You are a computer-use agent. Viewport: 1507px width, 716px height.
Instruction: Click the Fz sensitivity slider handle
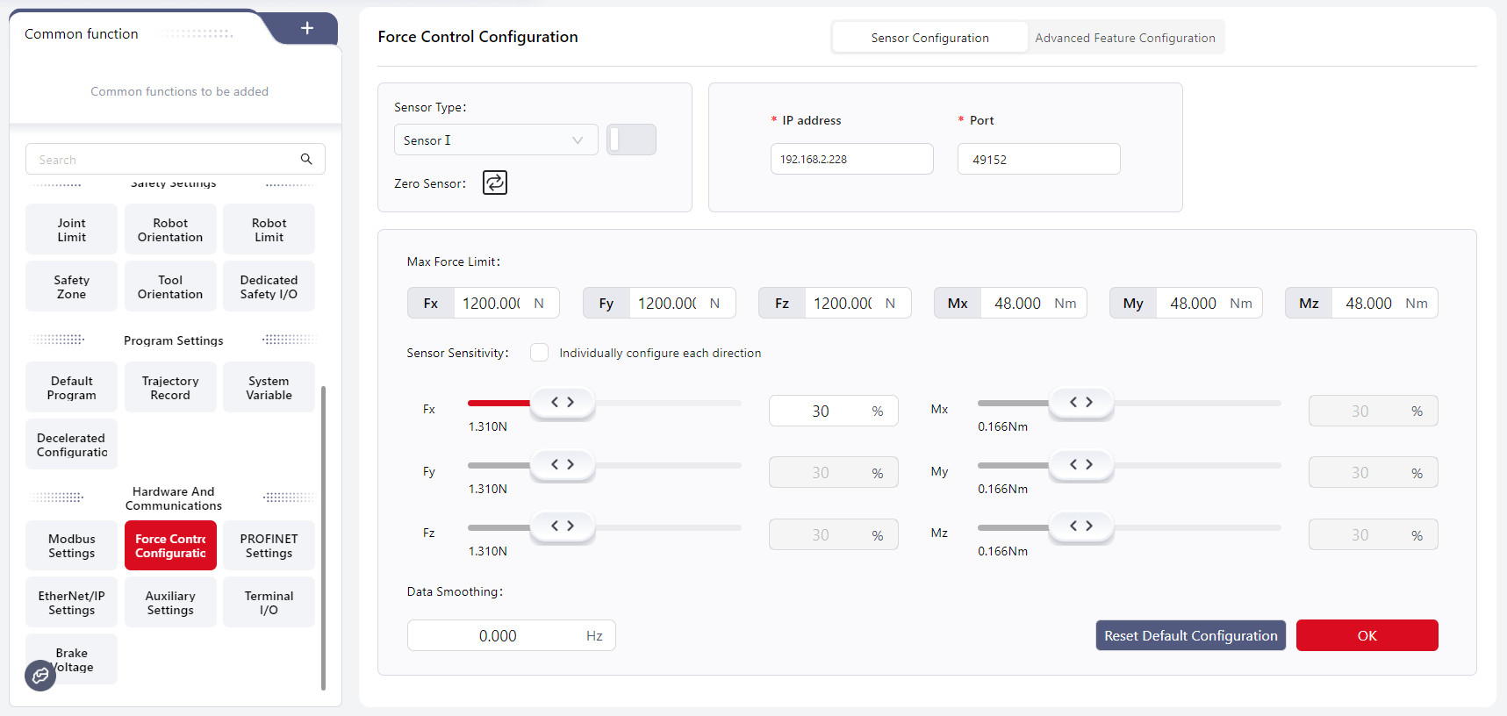[562, 526]
